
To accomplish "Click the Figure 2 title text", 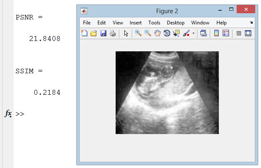I will tap(167, 11).
